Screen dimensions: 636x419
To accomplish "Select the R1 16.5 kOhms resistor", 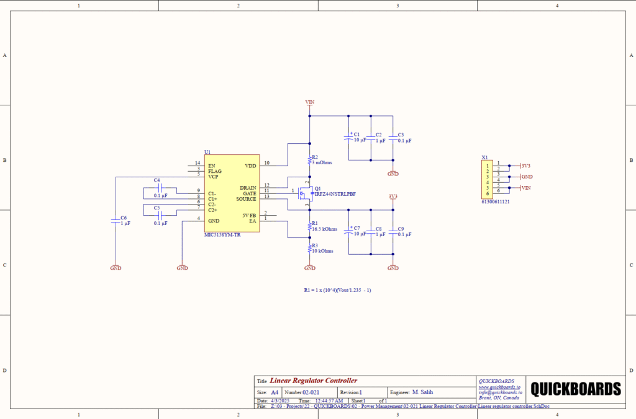I will pos(309,227).
